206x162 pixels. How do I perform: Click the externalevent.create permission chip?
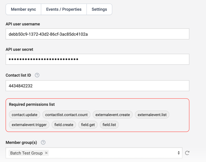[113, 115]
